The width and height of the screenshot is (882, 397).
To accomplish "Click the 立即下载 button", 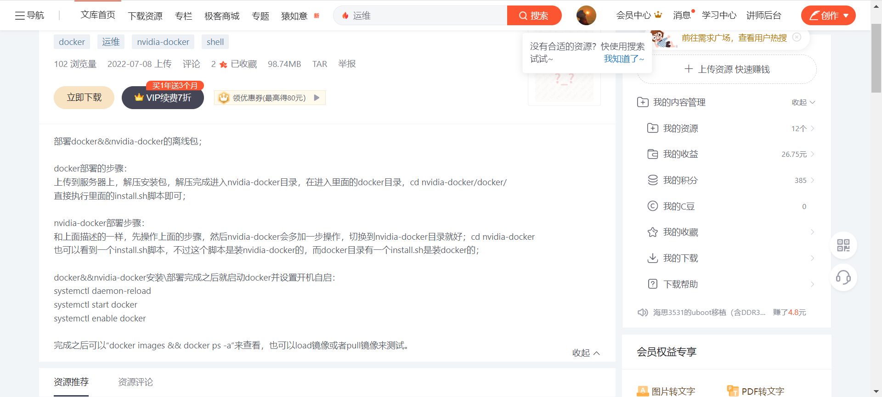I will pos(84,98).
